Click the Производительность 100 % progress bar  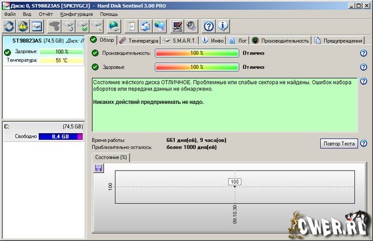click(197, 53)
